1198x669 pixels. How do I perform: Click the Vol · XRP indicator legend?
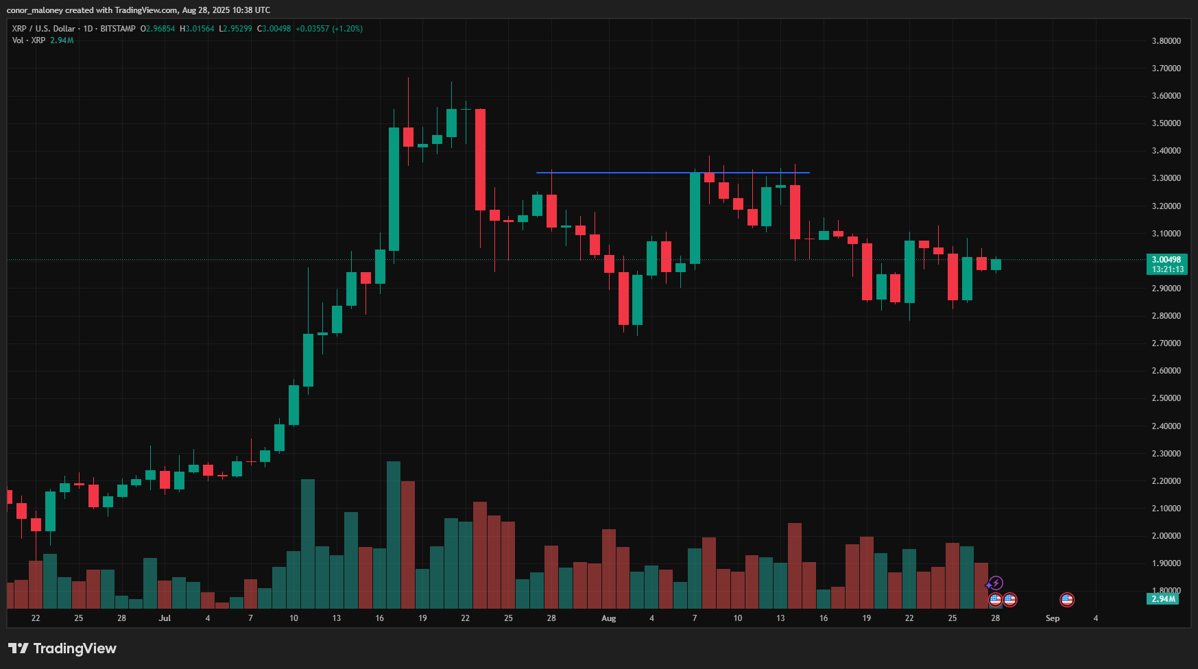click(29, 40)
